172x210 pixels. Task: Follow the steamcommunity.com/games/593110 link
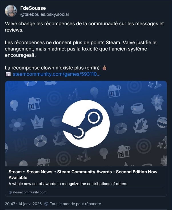(x=57, y=74)
